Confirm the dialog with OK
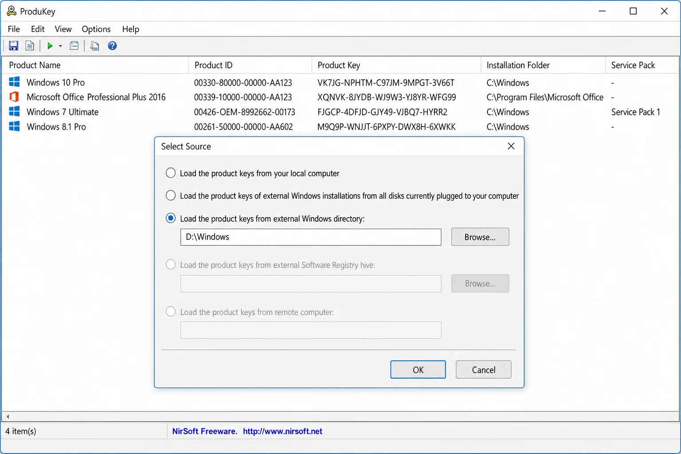Image resolution: width=681 pixels, height=454 pixels. coord(418,369)
